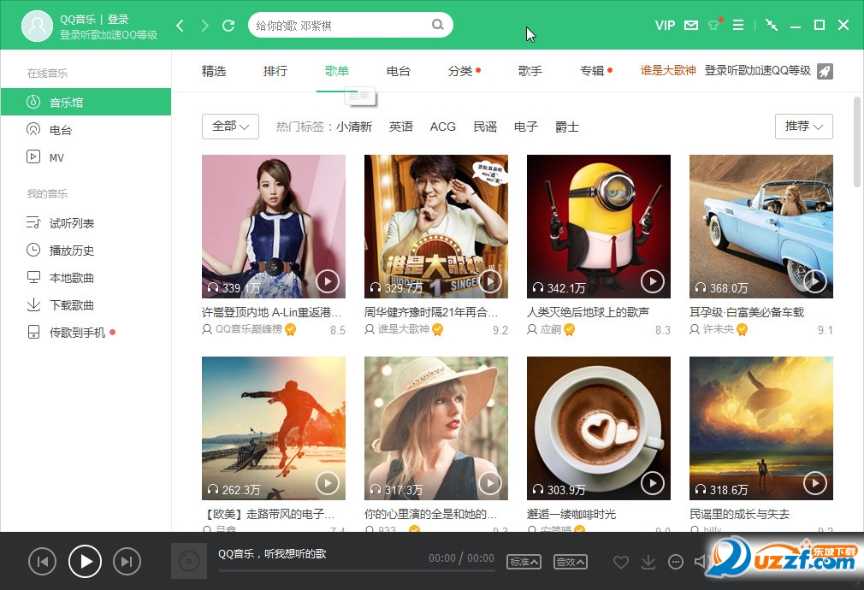Open the 音乐馆 sidebar section
The width and height of the screenshot is (864, 590).
[x=66, y=102]
